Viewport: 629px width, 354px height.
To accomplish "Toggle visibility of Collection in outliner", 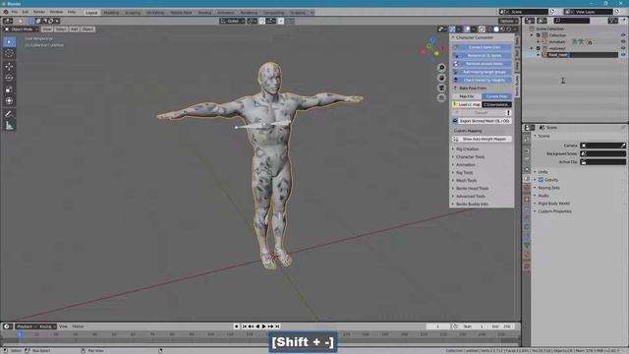I will pos(623,35).
